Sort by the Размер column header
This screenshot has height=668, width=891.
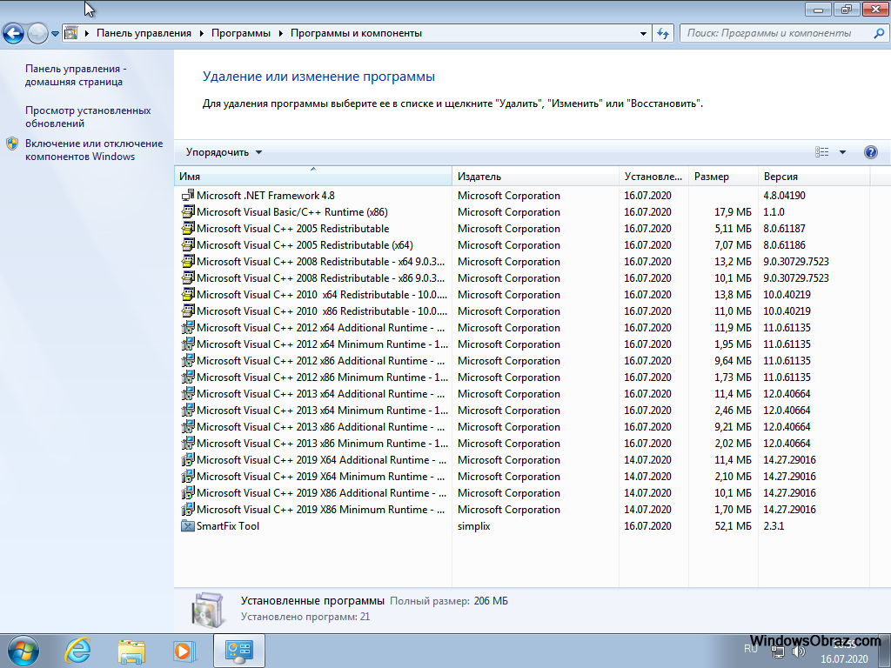722,177
